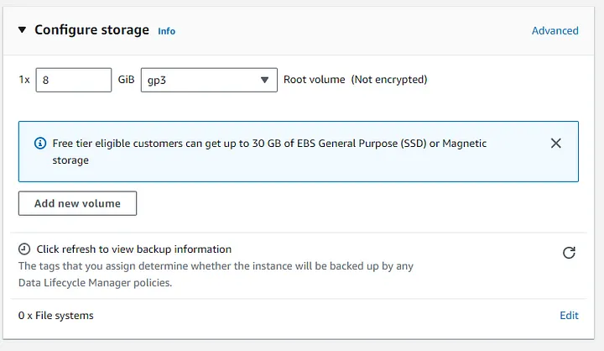604x351 pixels.
Task: Click the 0 x File systems label
Action: click(56, 316)
